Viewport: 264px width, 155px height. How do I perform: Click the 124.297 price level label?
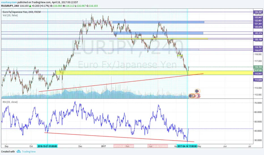coord(258,12)
